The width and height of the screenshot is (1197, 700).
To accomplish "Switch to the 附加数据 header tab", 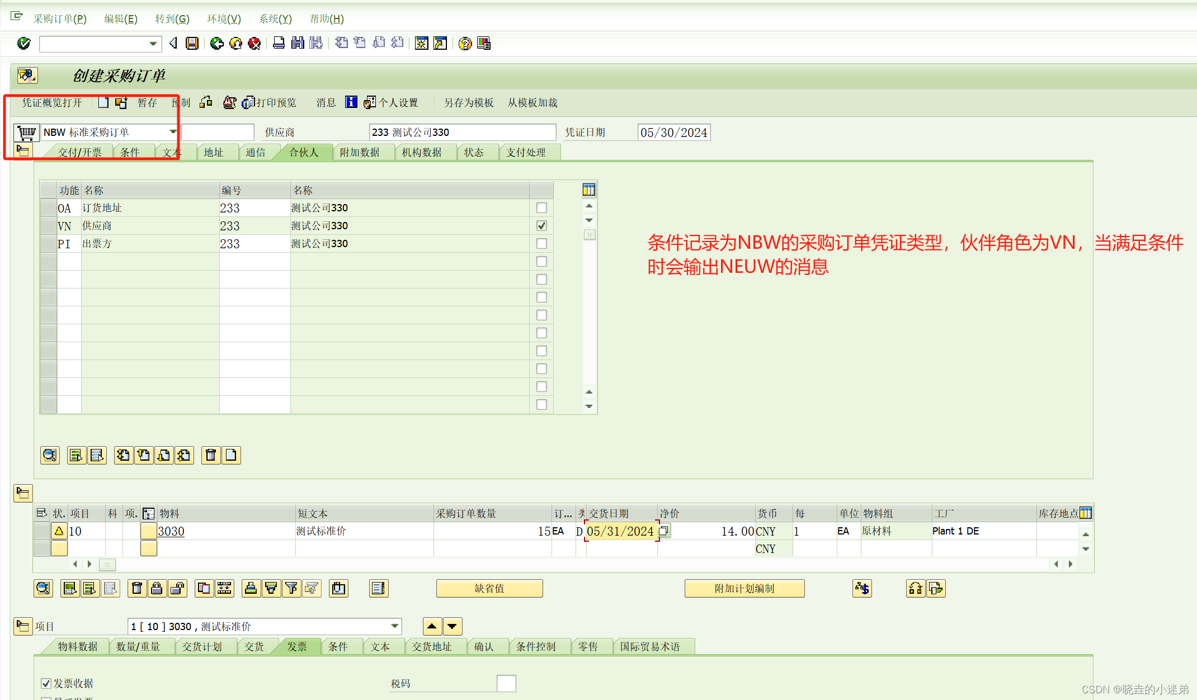I will [x=360, y=152].
